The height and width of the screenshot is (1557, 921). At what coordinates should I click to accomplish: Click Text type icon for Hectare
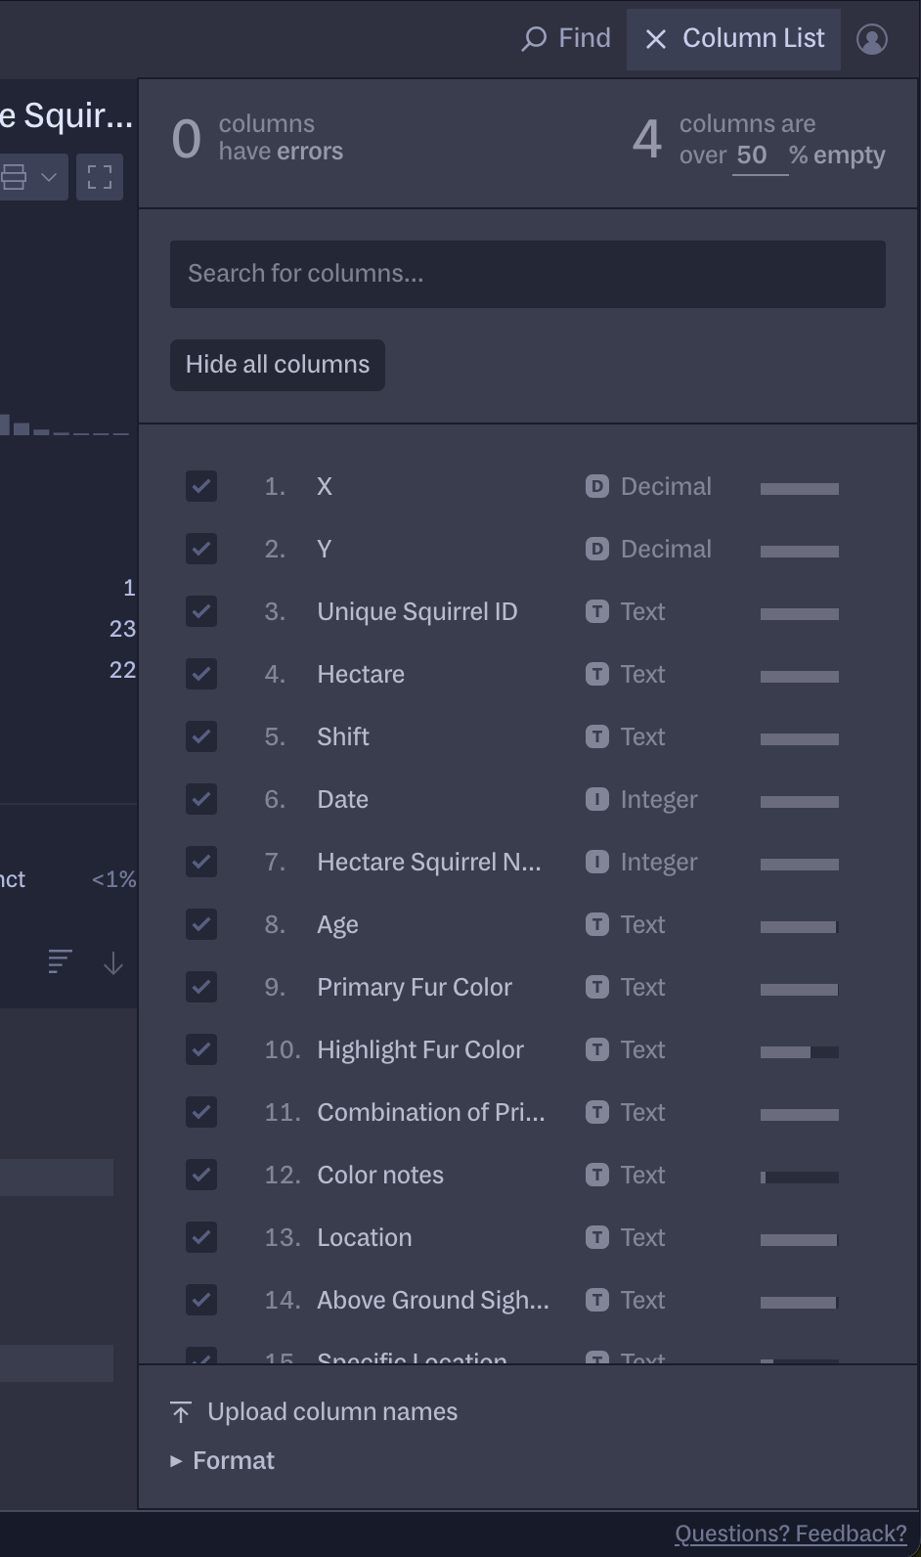tap(597, 674)
